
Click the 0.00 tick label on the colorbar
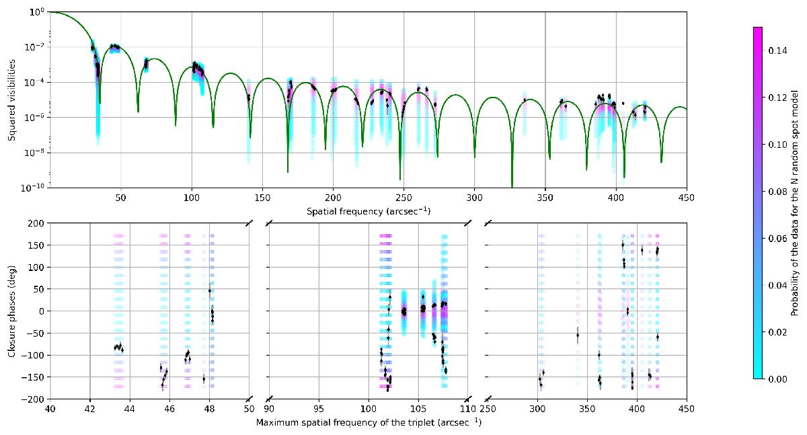click(777, 379)
